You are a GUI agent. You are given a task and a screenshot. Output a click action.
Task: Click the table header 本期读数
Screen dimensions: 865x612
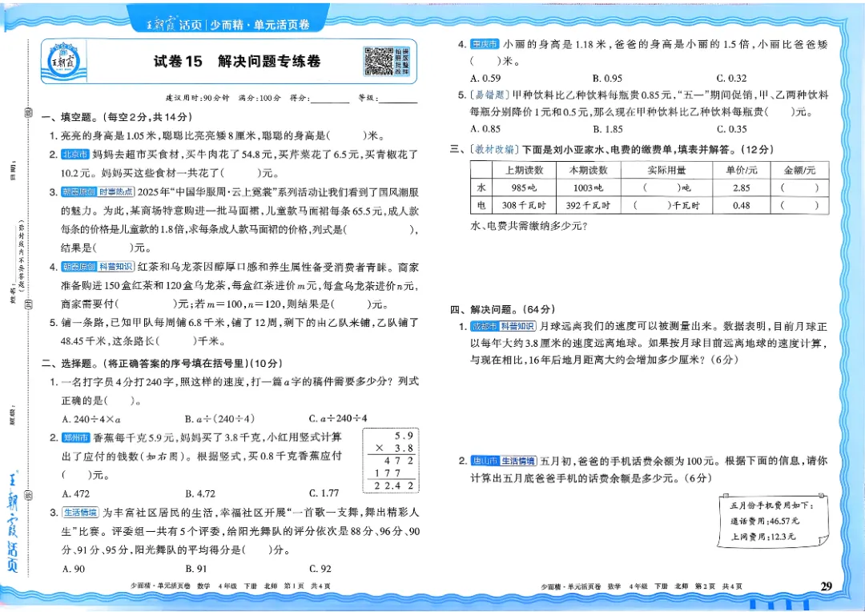pos(589,170)
